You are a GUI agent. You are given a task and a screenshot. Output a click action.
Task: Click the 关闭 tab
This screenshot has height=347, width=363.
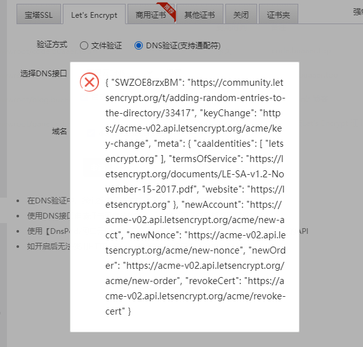tap(241, 15)
